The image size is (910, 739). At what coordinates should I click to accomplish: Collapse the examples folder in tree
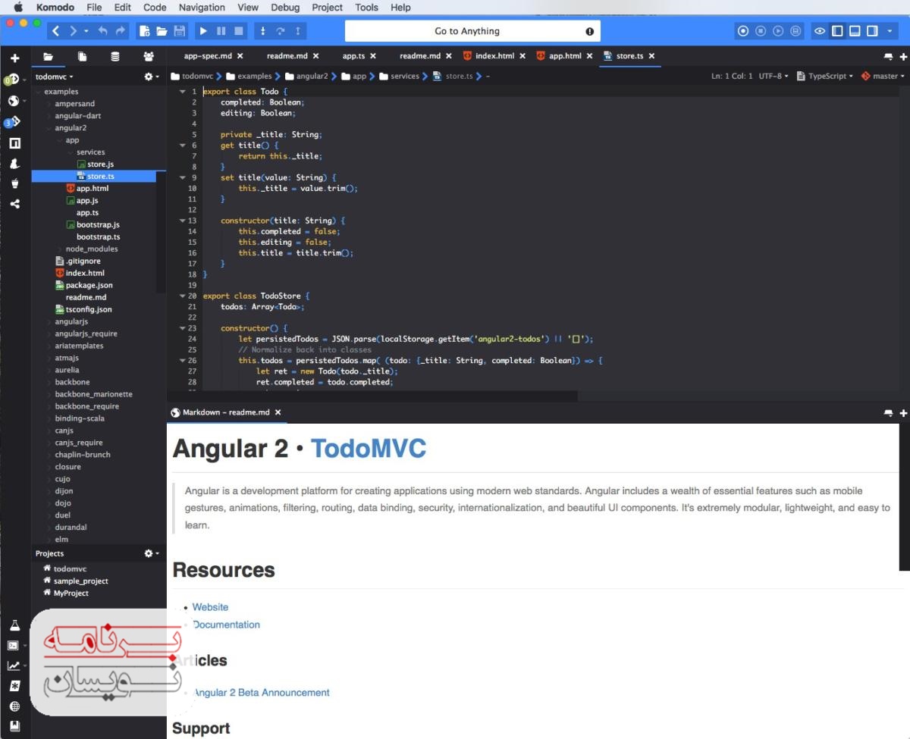[x=38, y=92]
